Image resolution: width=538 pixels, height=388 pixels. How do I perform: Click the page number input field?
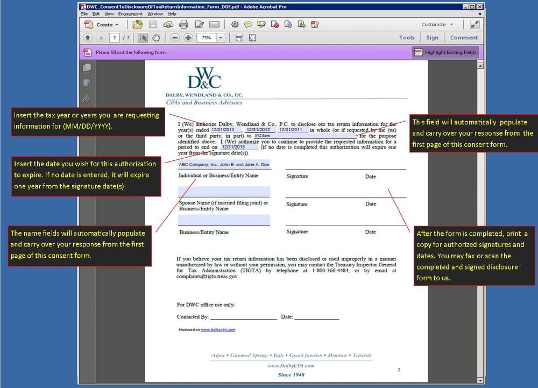point(115,38)
